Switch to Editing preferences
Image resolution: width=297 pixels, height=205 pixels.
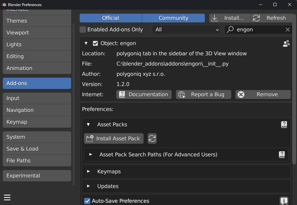tap(37, 56)
